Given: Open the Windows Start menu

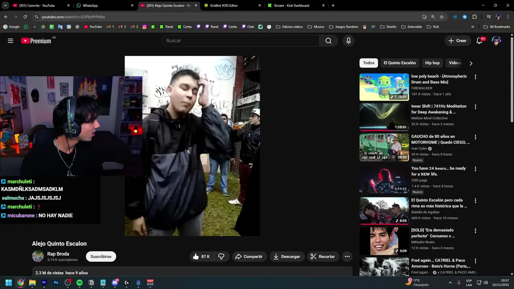Looking at the screenshot, I should [x=8, y=283].
